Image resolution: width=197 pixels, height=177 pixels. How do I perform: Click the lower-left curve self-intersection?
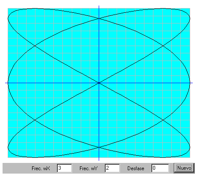pyautogui.click(x=35, y=120)
